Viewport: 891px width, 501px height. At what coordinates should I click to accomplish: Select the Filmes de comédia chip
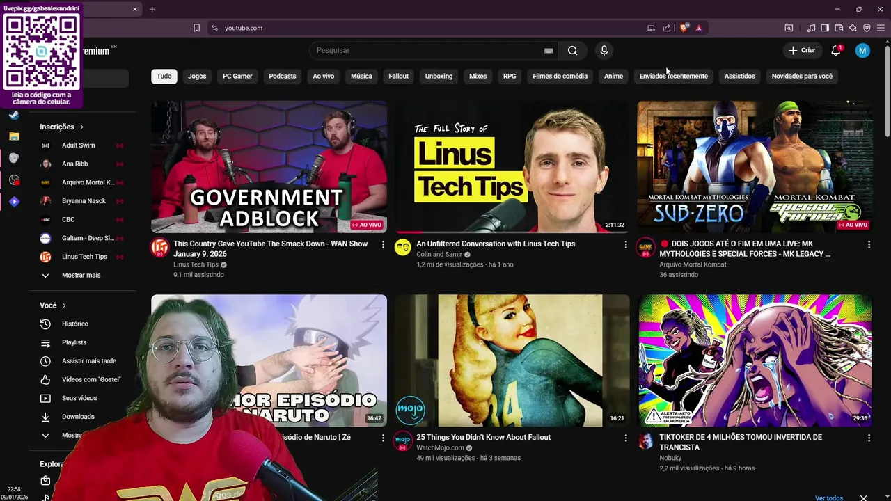click(560, 76)
